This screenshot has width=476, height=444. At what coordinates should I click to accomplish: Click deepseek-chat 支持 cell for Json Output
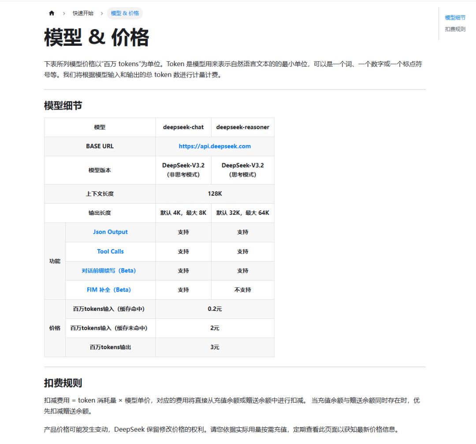[x=183, y=232]
